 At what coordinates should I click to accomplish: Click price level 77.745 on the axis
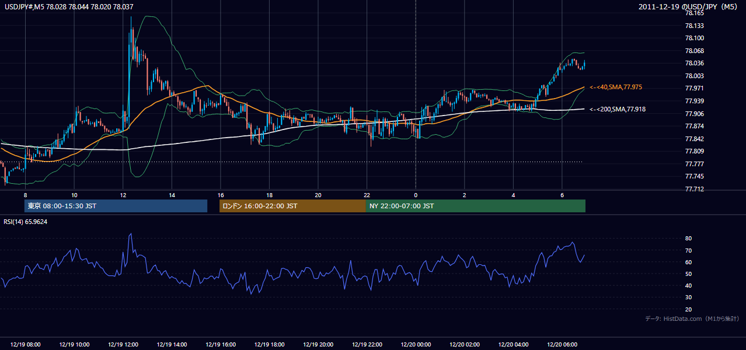(694, 176)
